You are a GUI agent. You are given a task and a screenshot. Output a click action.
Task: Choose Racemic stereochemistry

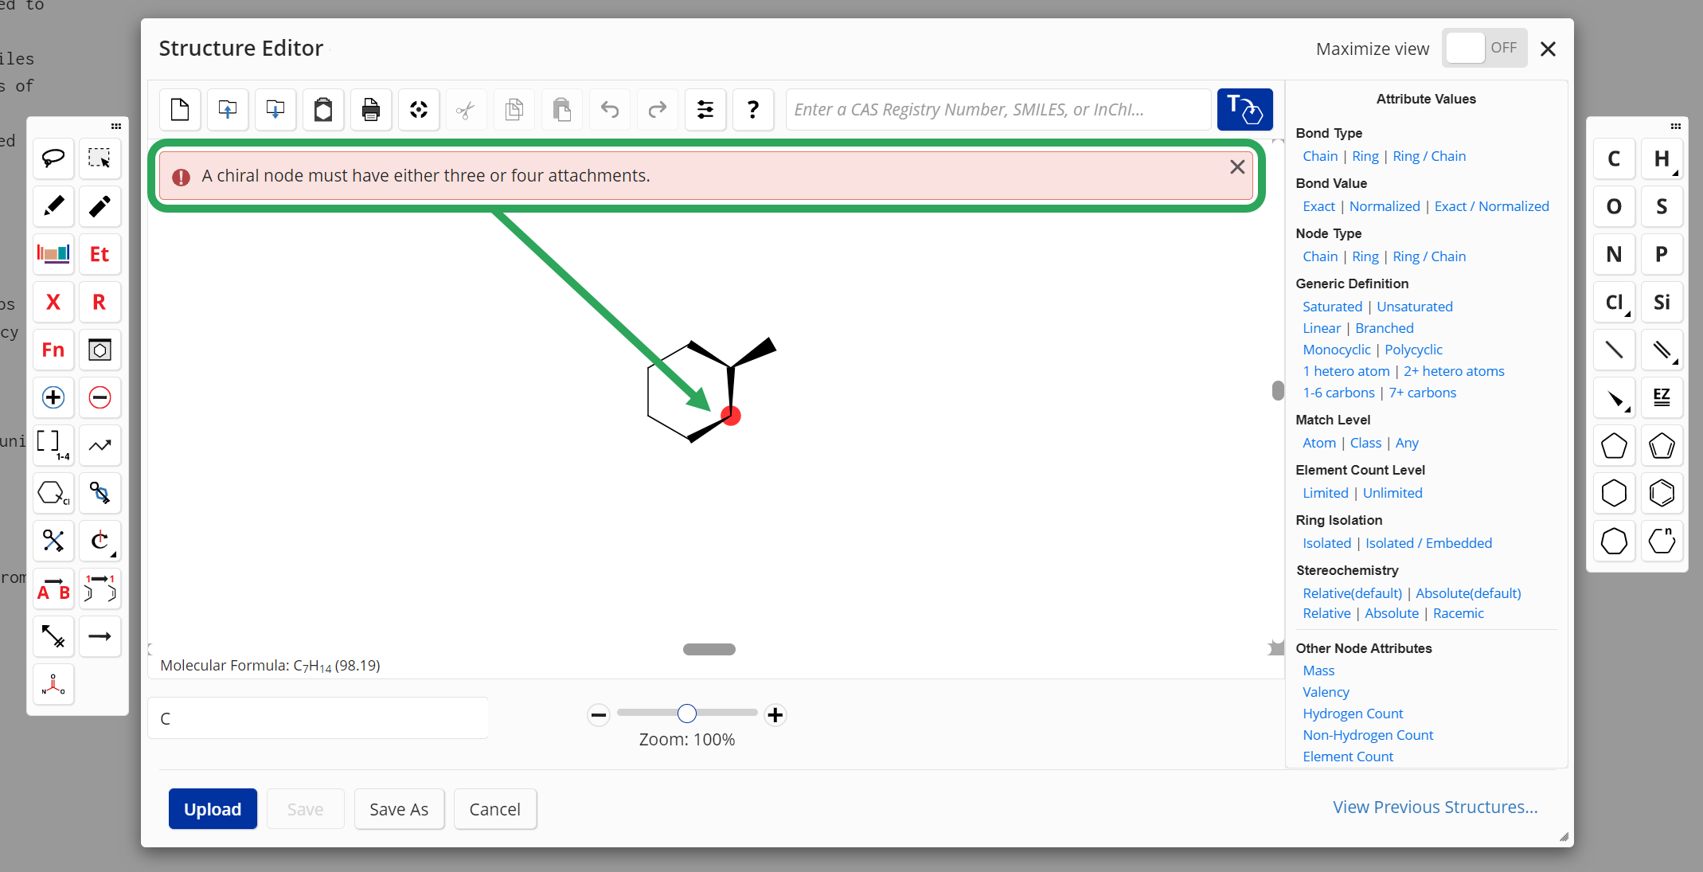click(1459, 613)
